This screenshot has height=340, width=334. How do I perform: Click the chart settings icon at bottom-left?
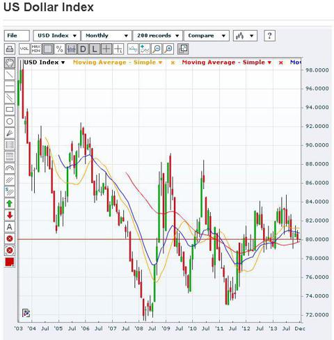(26, 313)
